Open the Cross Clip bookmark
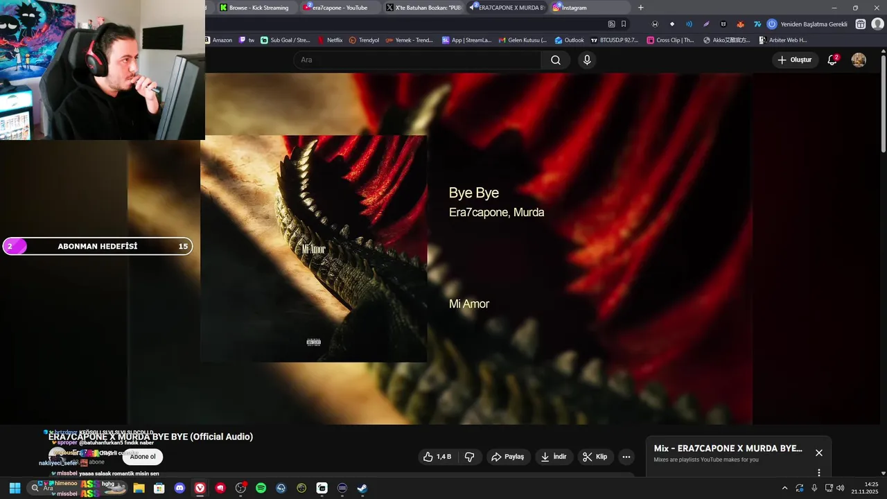 [x=670, y=40]
